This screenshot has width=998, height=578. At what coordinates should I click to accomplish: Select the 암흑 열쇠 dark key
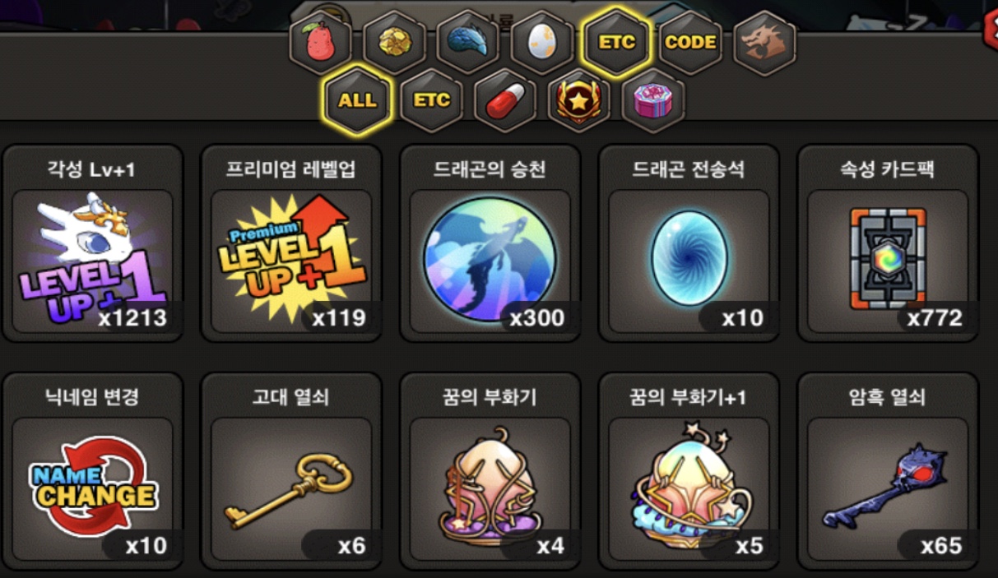tap(889, 471)
